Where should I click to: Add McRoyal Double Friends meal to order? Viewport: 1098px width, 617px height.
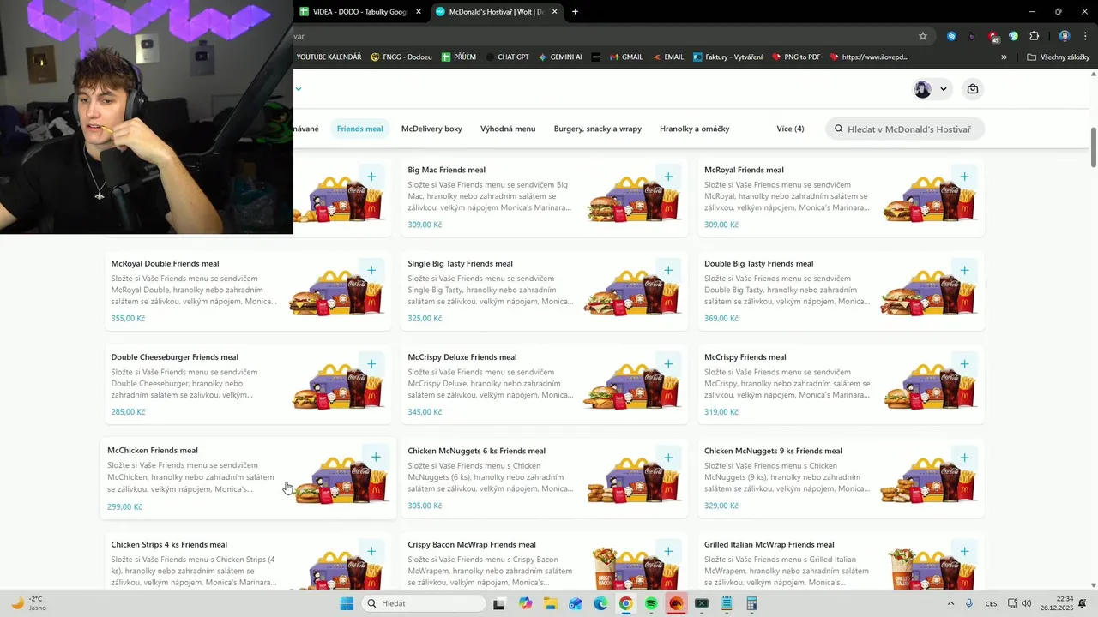point(371,271)
